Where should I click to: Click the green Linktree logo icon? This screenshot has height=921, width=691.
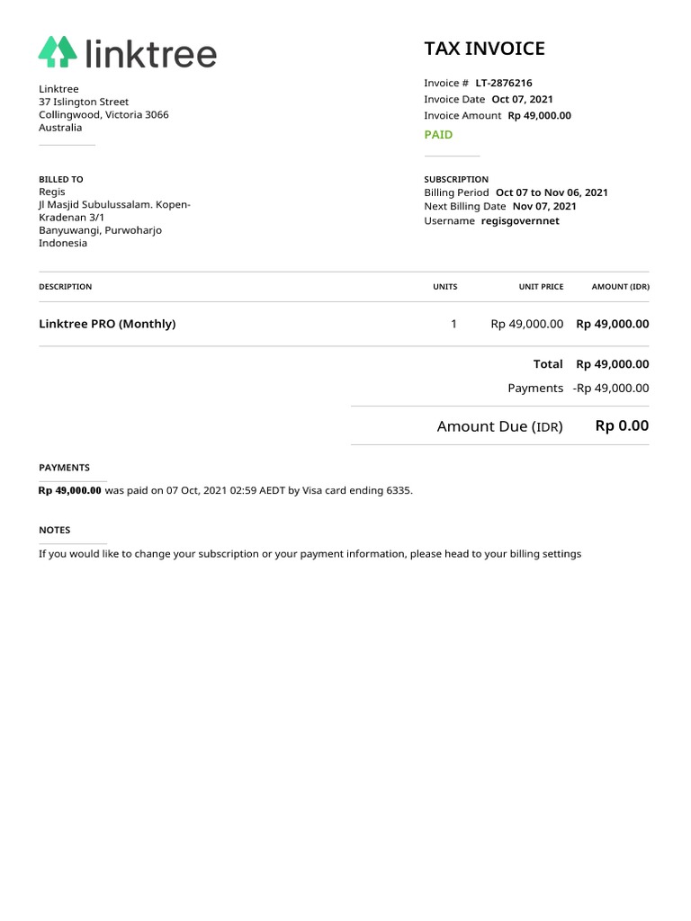point(58,51)
